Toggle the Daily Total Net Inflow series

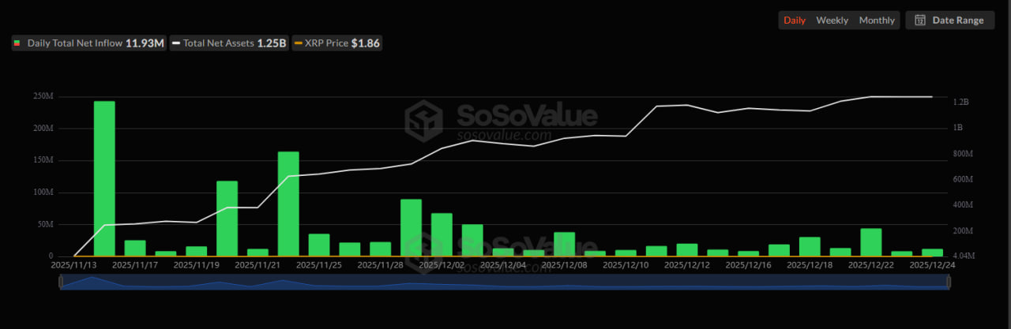88,43
